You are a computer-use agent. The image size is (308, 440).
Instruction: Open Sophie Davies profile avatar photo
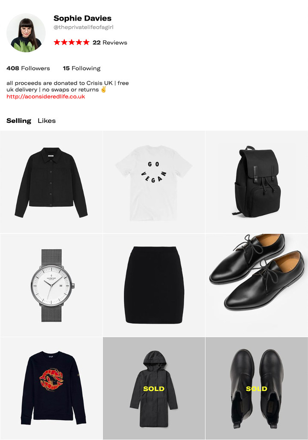click(26, 33)
